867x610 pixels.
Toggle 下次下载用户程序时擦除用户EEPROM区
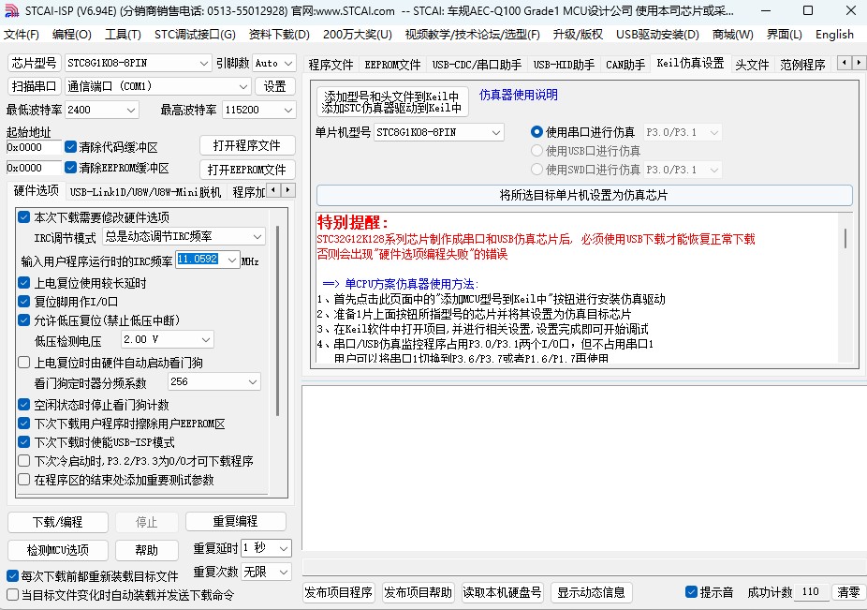click(23, 424)
